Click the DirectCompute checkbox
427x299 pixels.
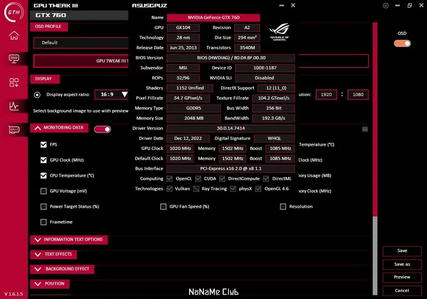pyautogui.click(x=223, y=179)
